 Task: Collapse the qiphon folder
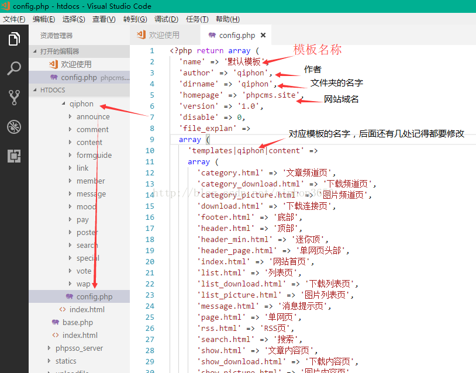tap(64, 103)
